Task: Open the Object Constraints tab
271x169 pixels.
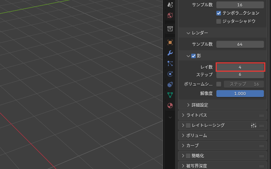Action: [170, 84]
